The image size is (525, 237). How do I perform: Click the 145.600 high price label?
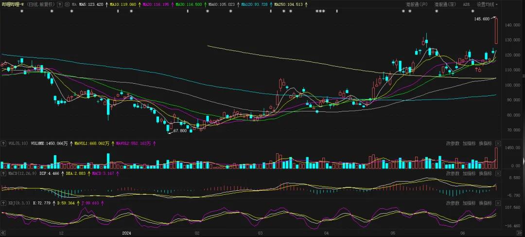(482, 19)
